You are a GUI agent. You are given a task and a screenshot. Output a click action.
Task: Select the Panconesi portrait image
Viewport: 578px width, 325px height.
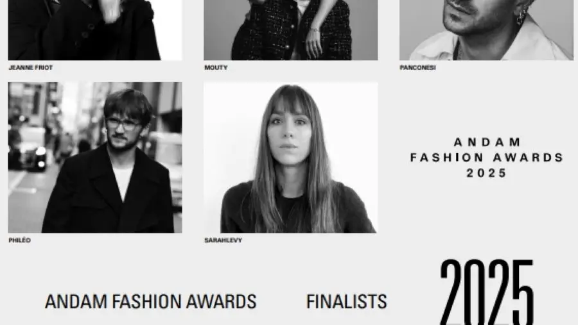487,30
